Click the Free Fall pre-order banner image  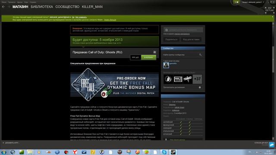coord(114,84)
